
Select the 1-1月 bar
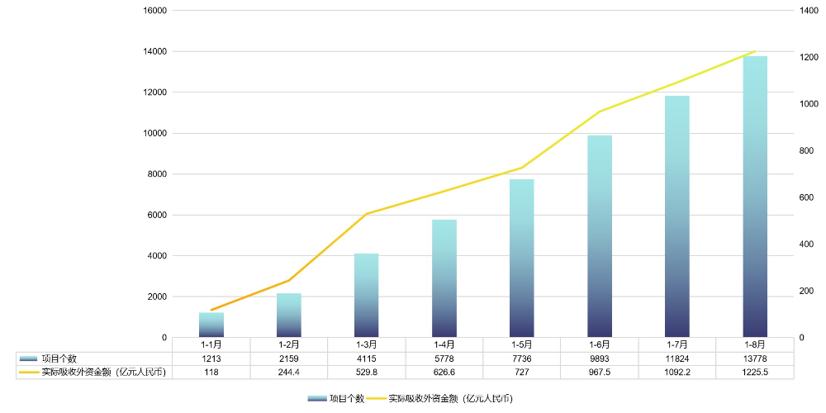click(211, 325)
